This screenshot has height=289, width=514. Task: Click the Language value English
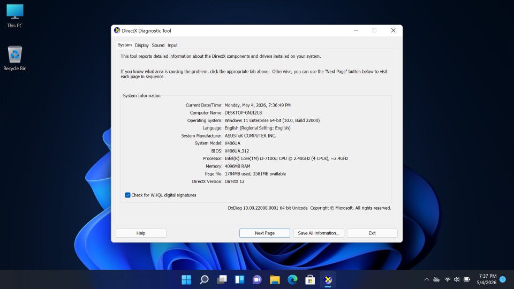coord(258,128)
